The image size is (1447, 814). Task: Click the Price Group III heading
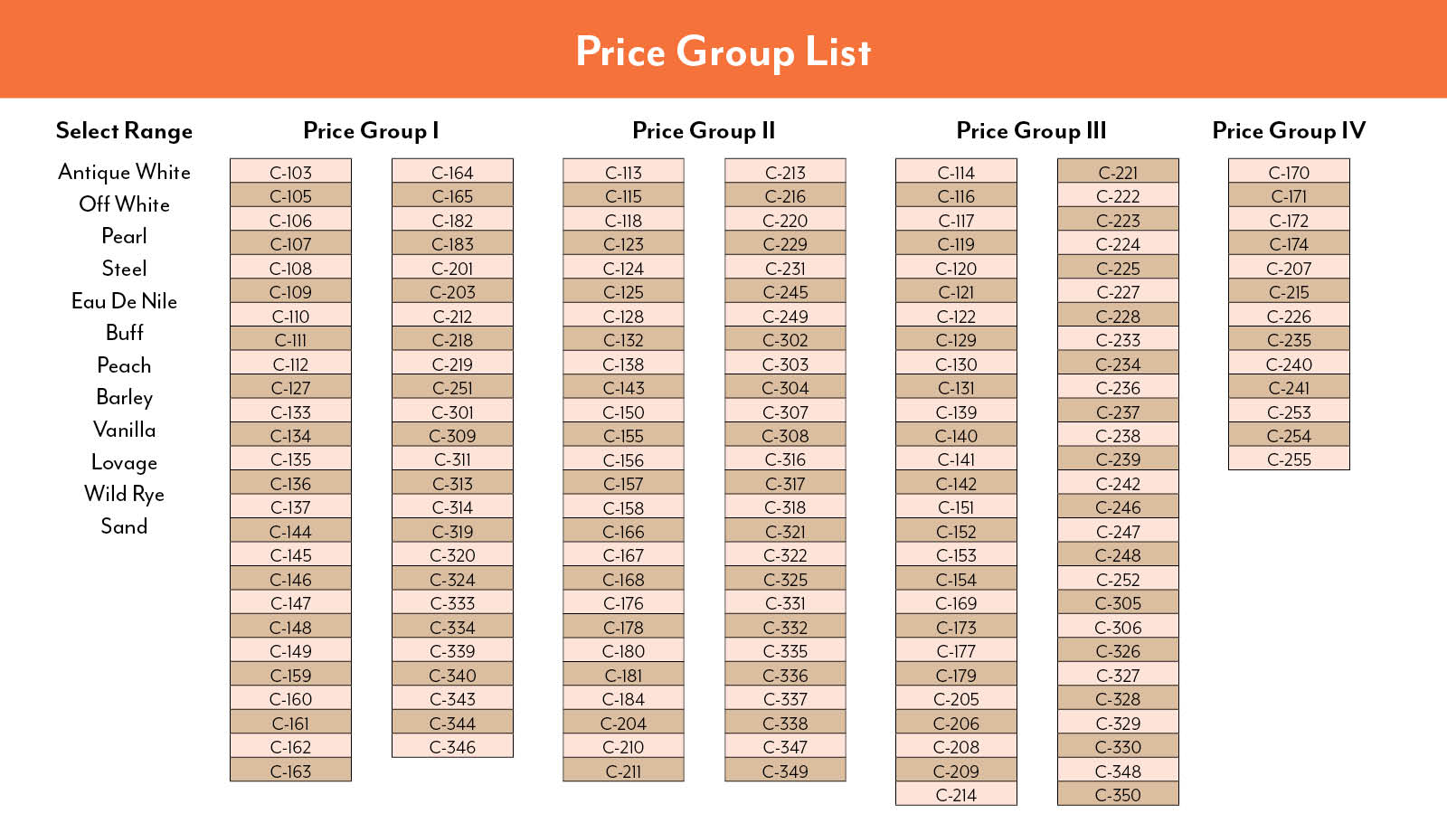1031,131
